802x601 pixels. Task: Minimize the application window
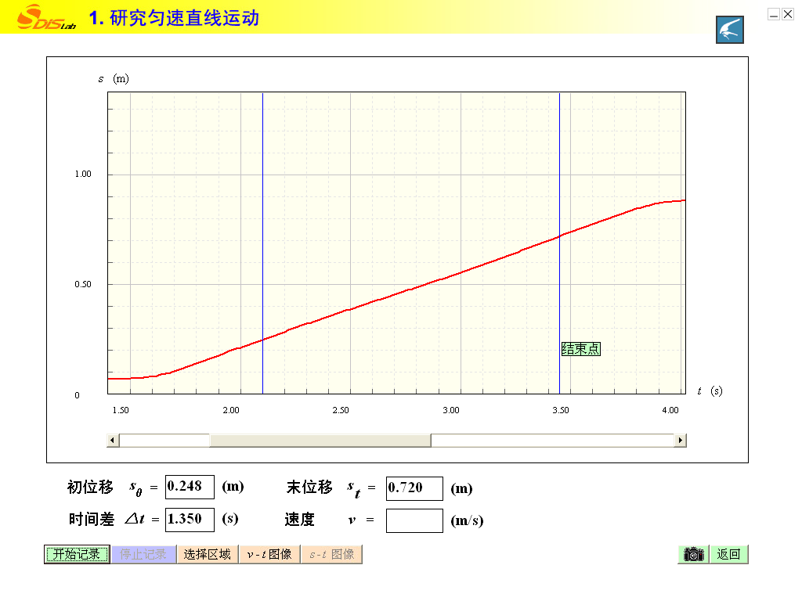point(774,14)
